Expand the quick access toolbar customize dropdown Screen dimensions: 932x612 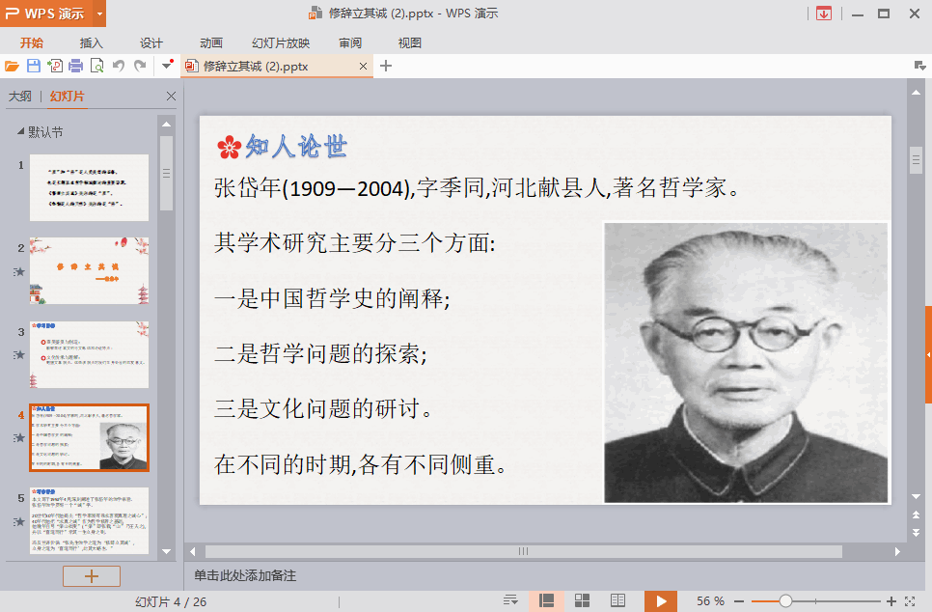167,66
